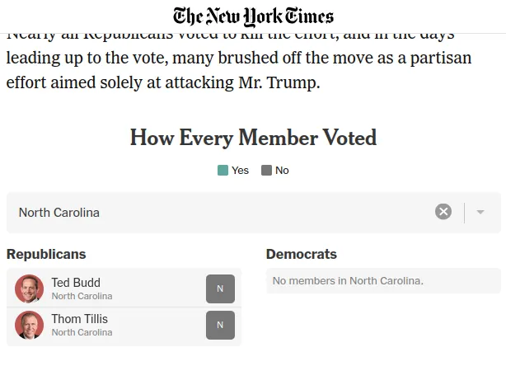
Task: Clear the North Carolina state selection
Action: pyautogui.click(x=443, y=212)
